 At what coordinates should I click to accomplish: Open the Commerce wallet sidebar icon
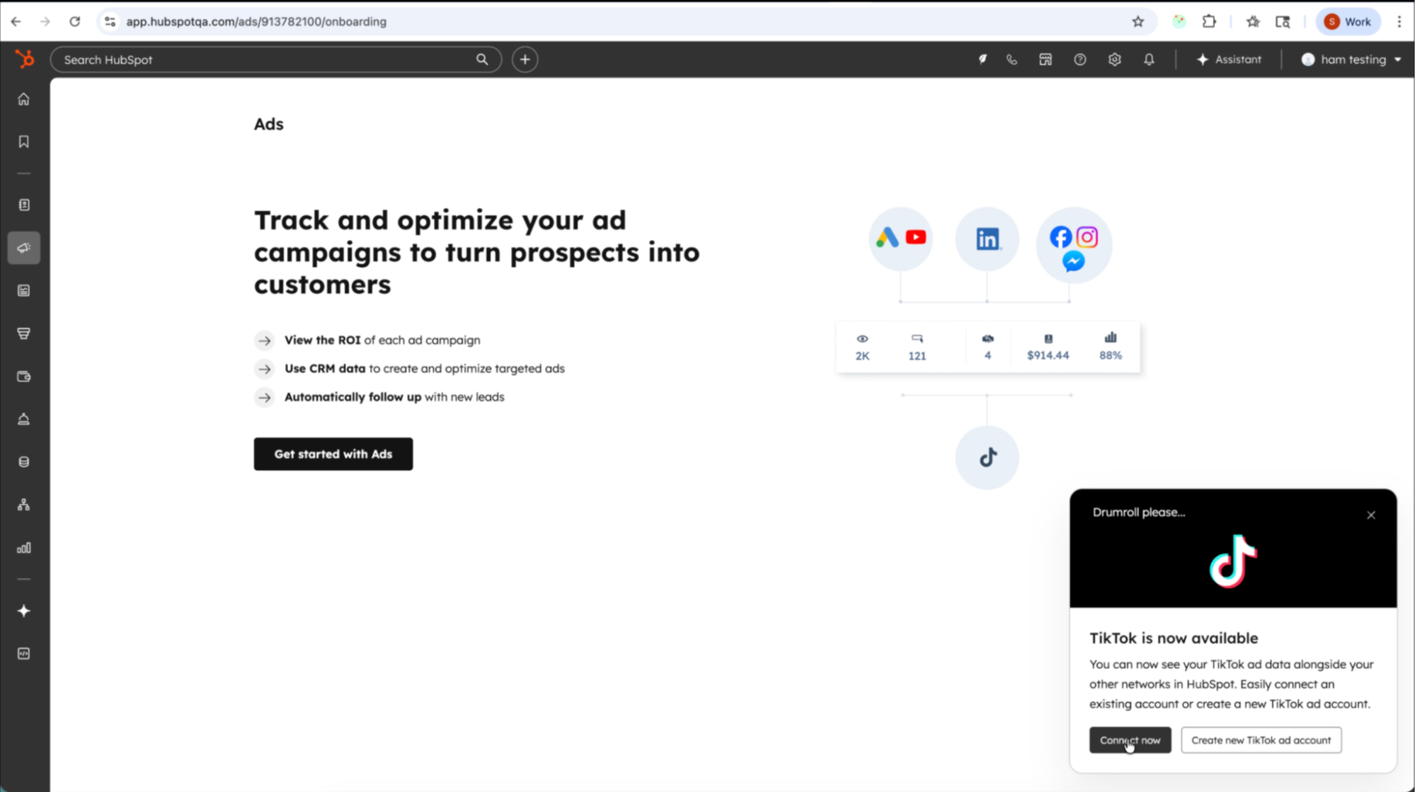[24, 377]
